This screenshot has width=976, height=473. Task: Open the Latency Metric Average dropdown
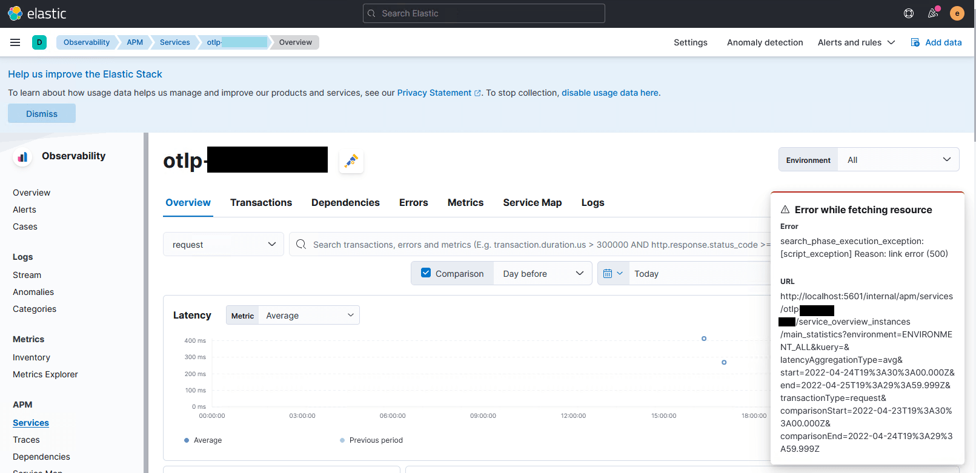click(309, 316)
